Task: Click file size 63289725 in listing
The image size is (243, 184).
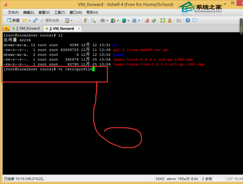Action: pos(69,50)
